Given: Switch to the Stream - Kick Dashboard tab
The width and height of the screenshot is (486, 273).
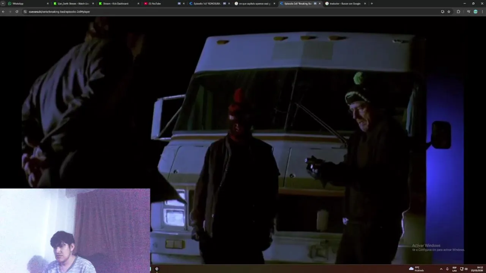Looking at the screenshot, I should 118,3.
